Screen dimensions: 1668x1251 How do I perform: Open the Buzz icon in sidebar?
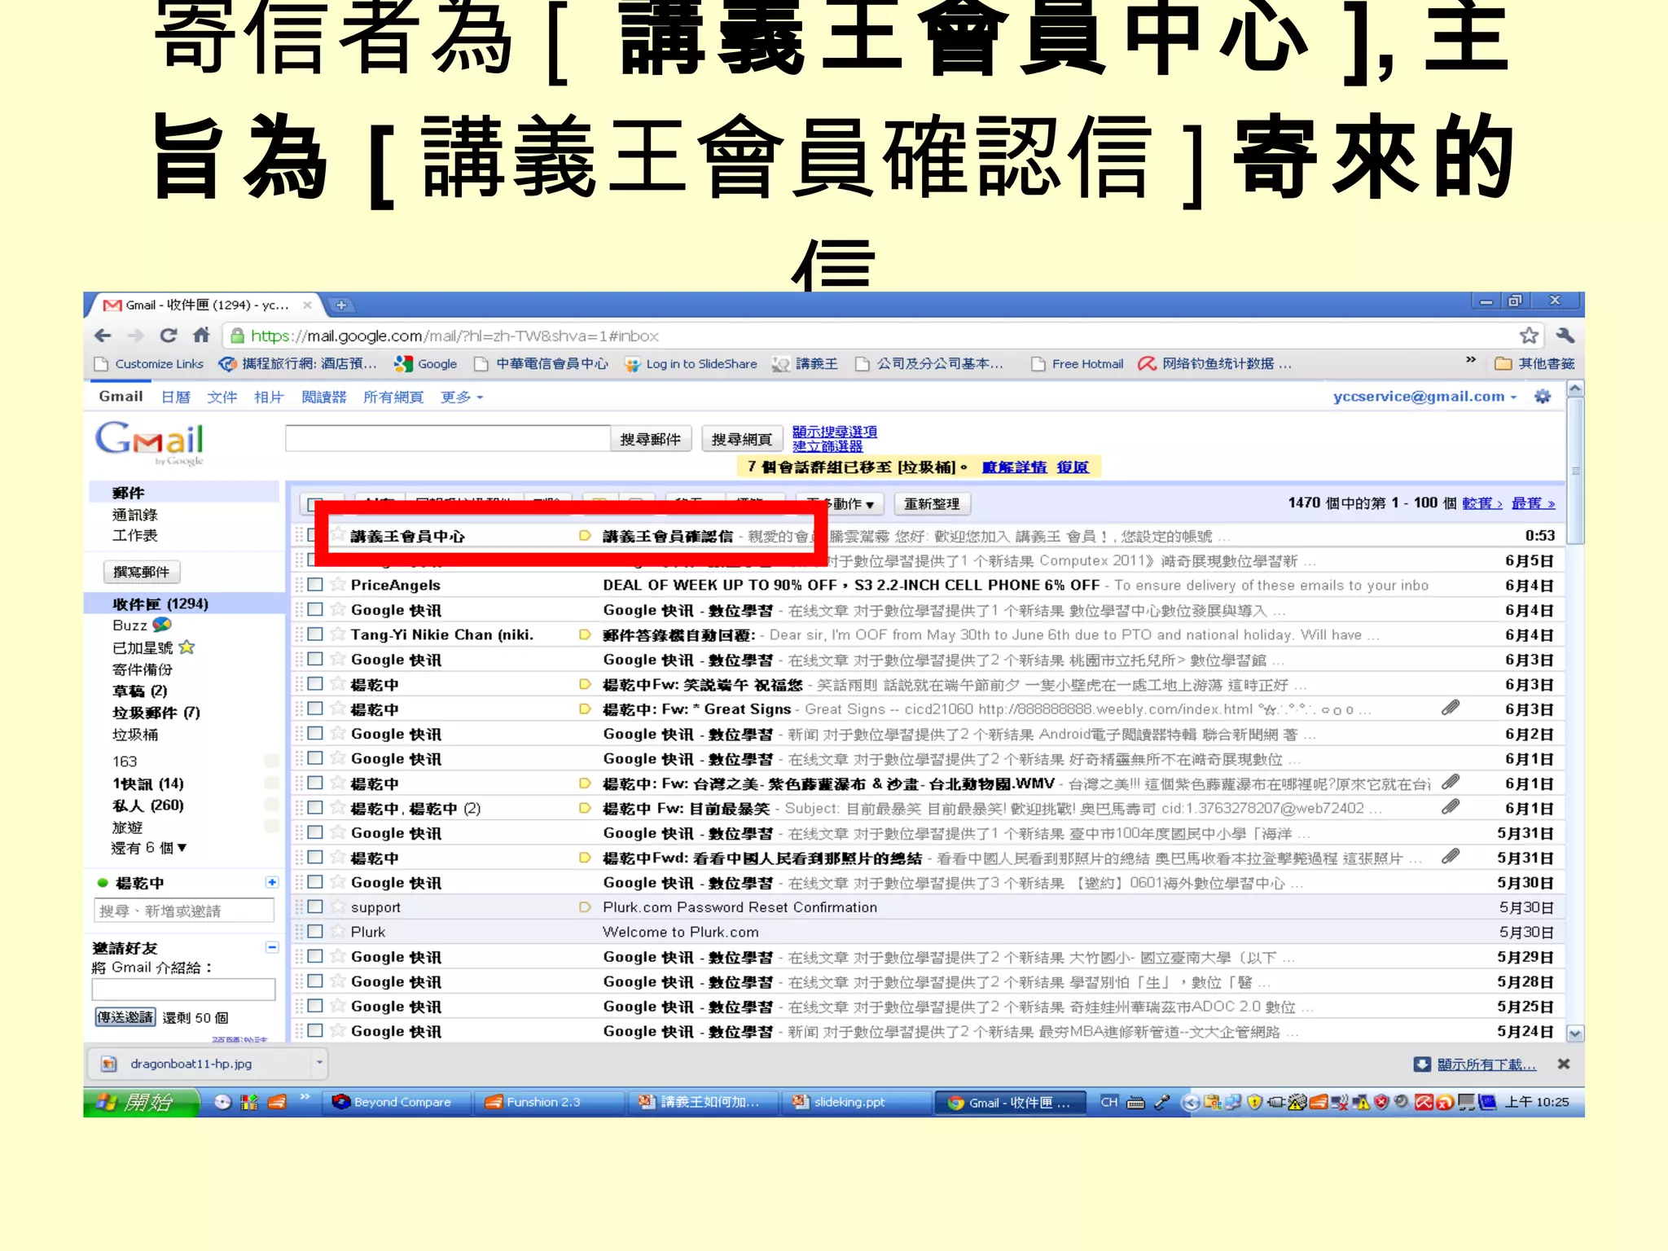[x=162, y=625]
